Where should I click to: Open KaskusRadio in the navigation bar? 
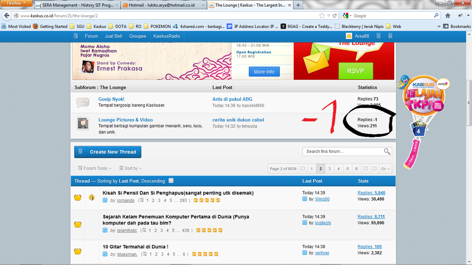(x=167, y=36)
